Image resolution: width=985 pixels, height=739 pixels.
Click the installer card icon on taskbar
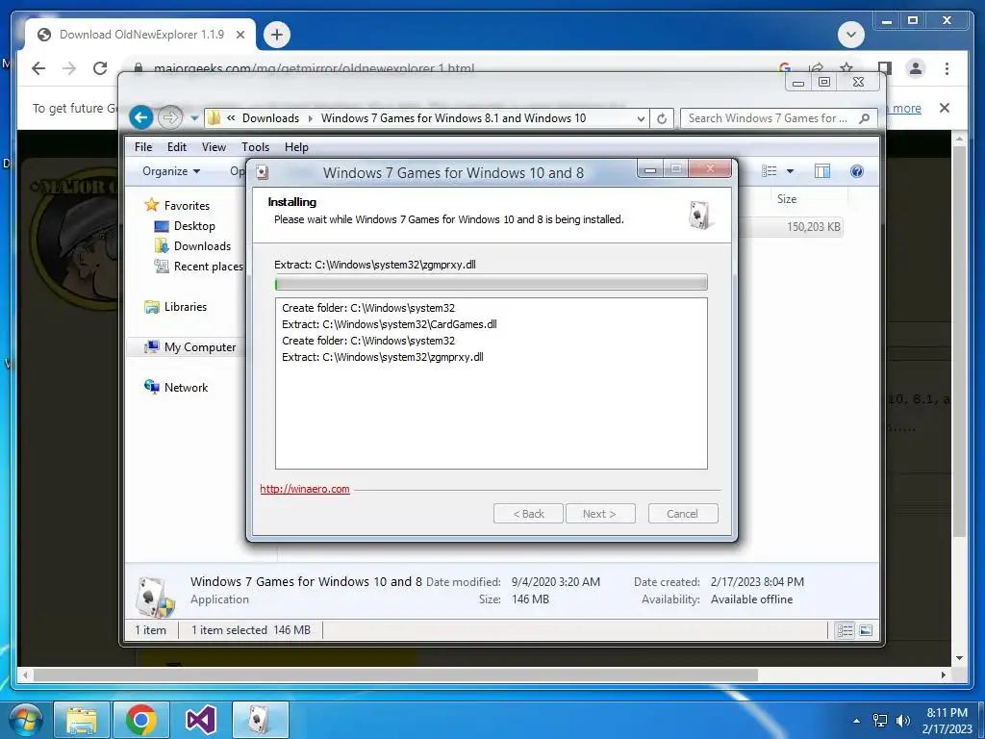pos(260,720)
